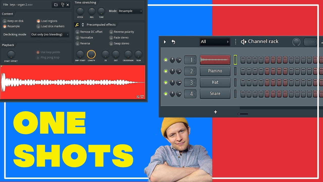Mute channel 1 with its green LED
The height and width of the screenshot is (182, 323).
166,60
